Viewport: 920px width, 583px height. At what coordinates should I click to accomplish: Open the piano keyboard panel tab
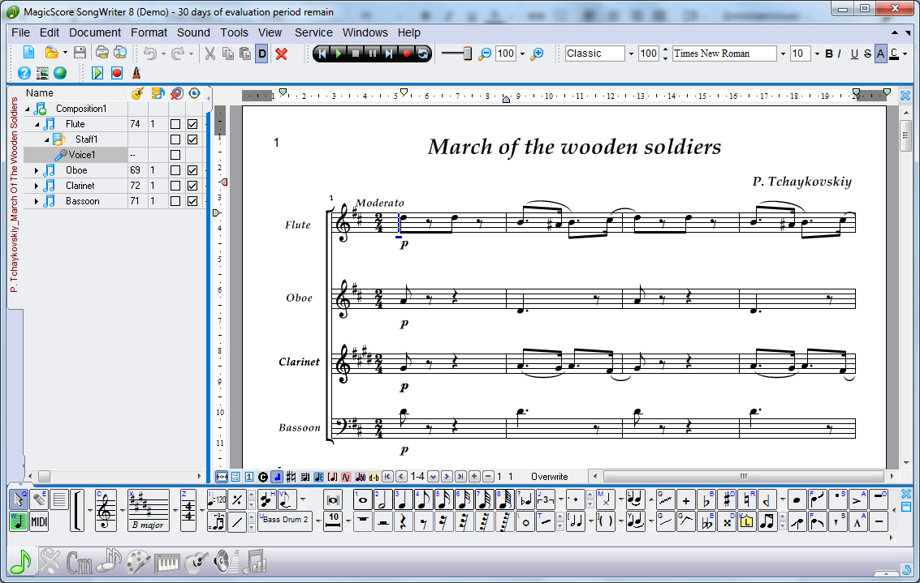(x=167, y=562)
